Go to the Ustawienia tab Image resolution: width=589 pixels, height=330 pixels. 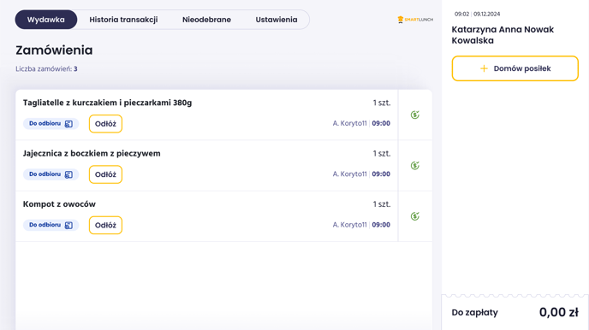[x=277, y=20]
